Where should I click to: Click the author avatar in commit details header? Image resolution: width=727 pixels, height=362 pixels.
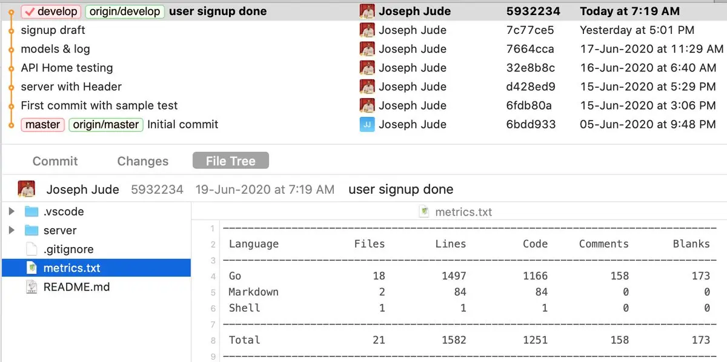[25, 189]
